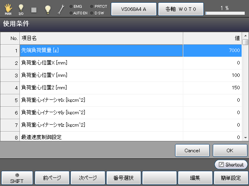Open the VS068A4 A robot selector
249x186 pixels.
pyautogui.click(x=133, y=9)
